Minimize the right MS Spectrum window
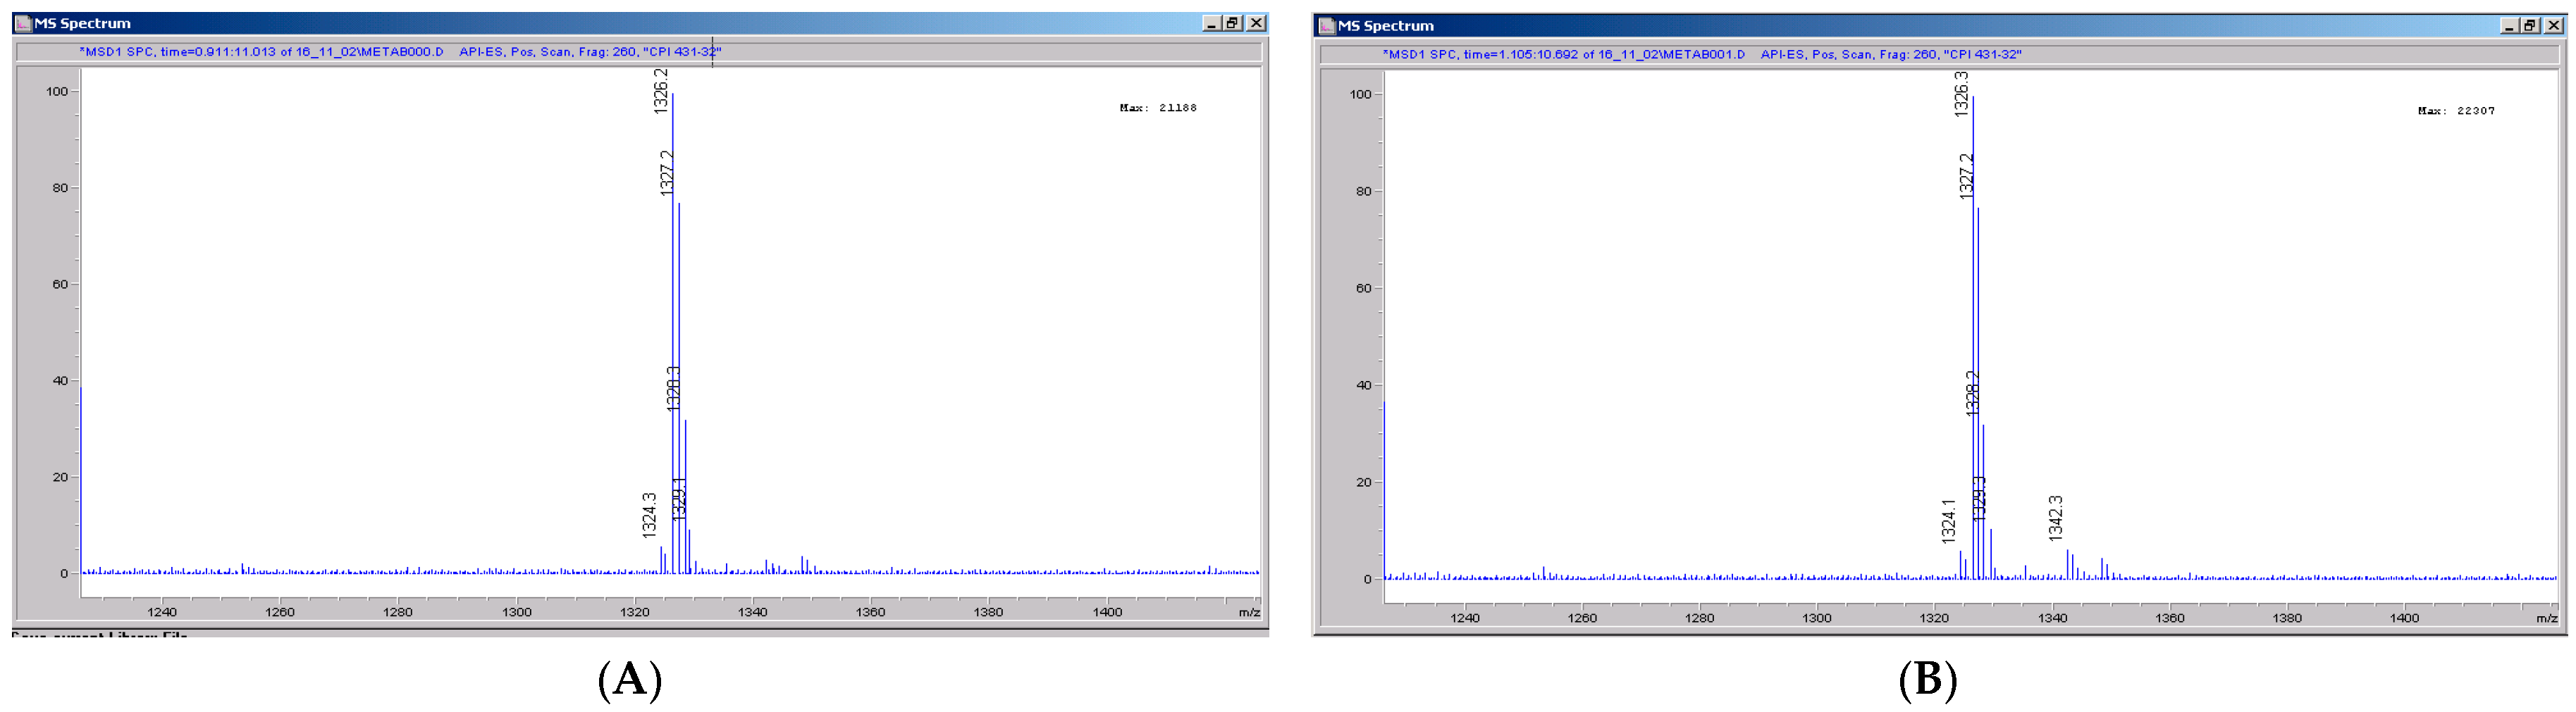The width and height of the screenshot is (2576, 712). pos(2508,26)
